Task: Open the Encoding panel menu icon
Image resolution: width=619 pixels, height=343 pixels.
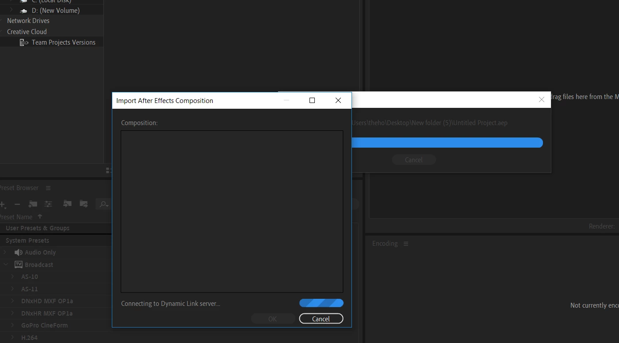Action: click(405, 244)
